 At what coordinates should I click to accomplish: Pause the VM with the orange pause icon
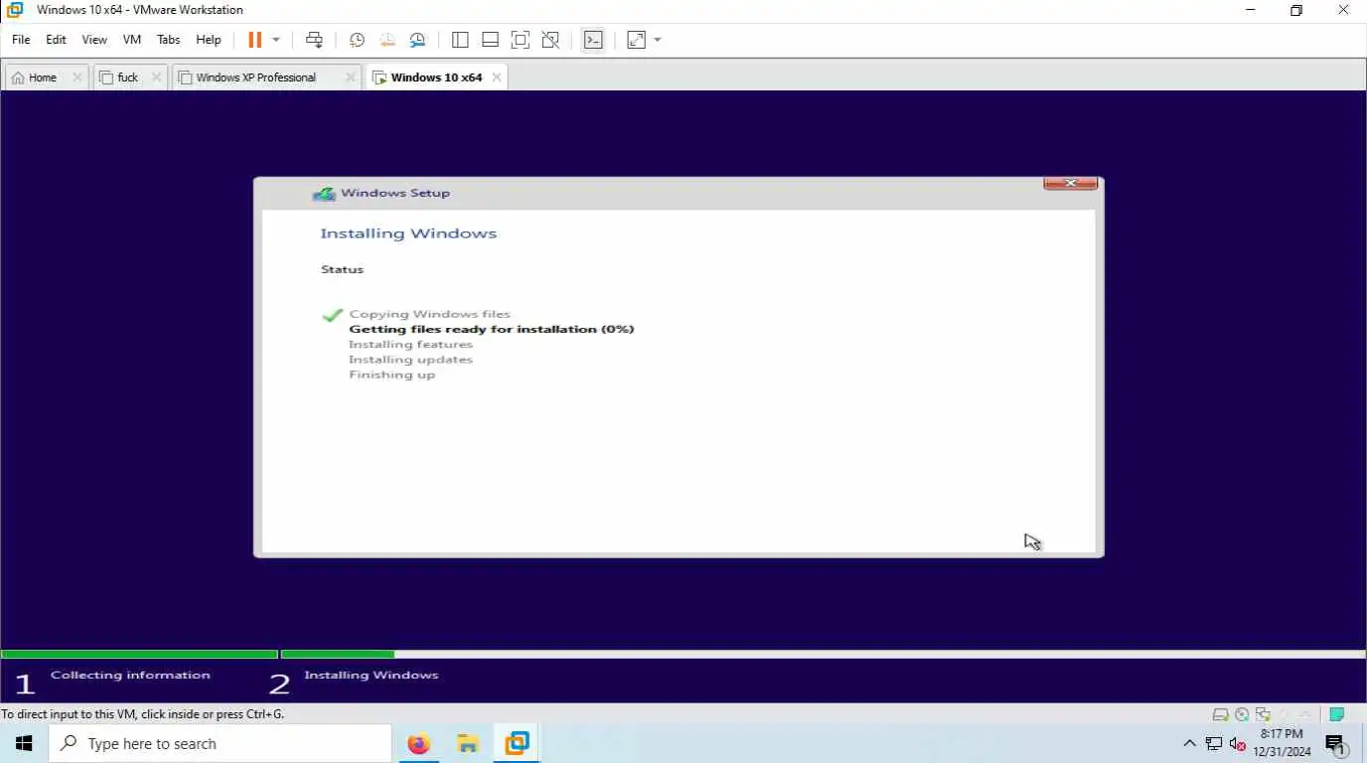point(254,40)
